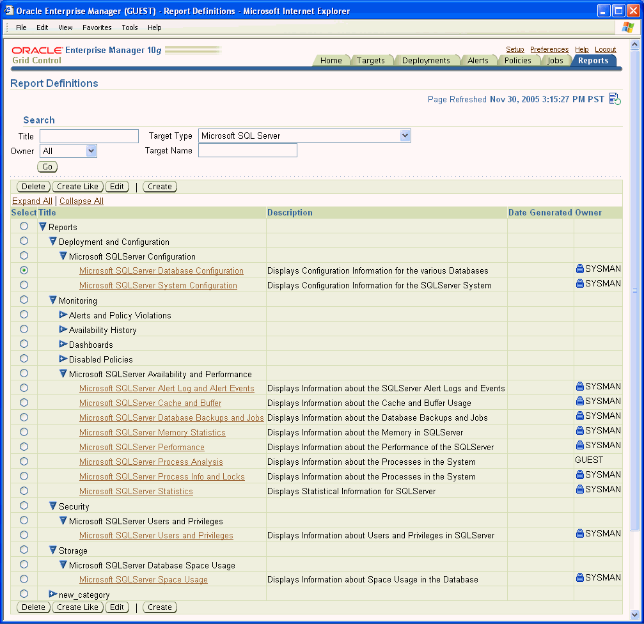
Task: Click the page refresh icon
Action: 615,99
